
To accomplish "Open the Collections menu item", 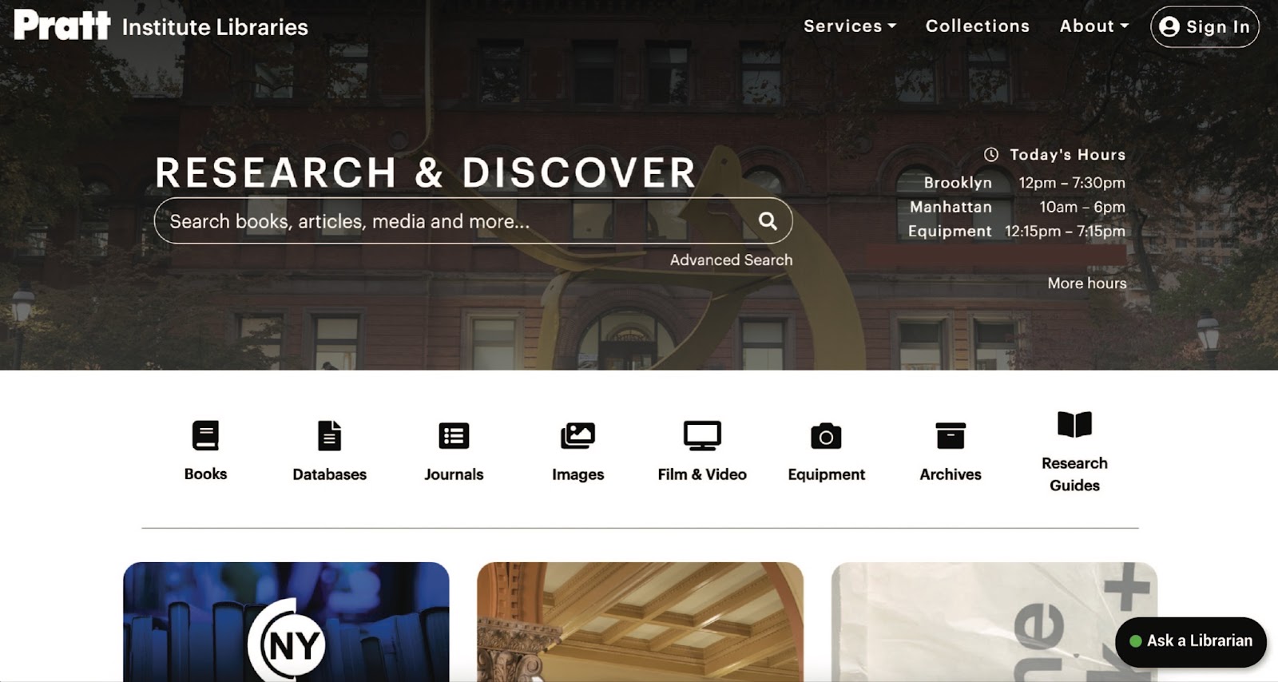I will (977, 26).
